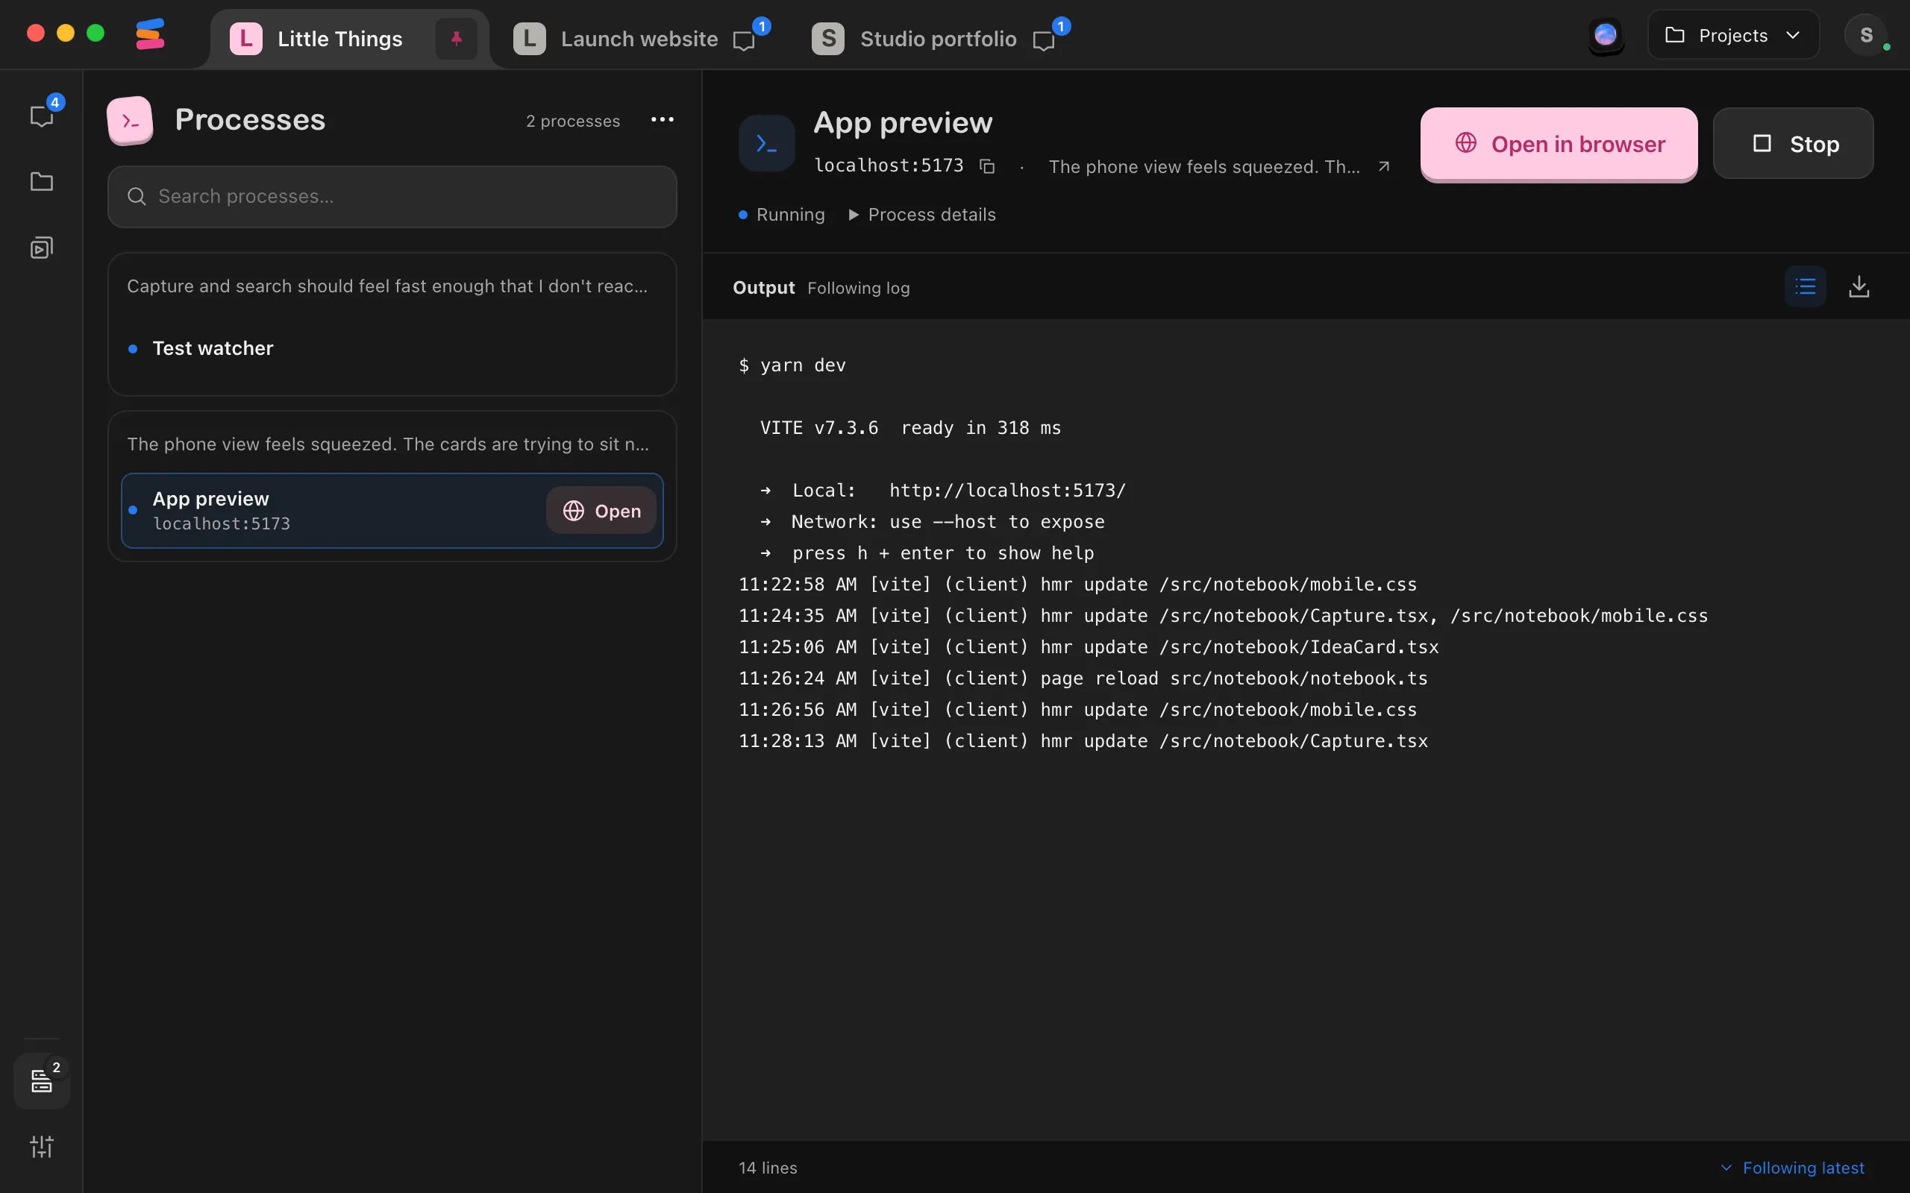Click the http://localhost:5173/ log URL
The width and height of the screenshot is (1910, 1193).
[1007, 490]
